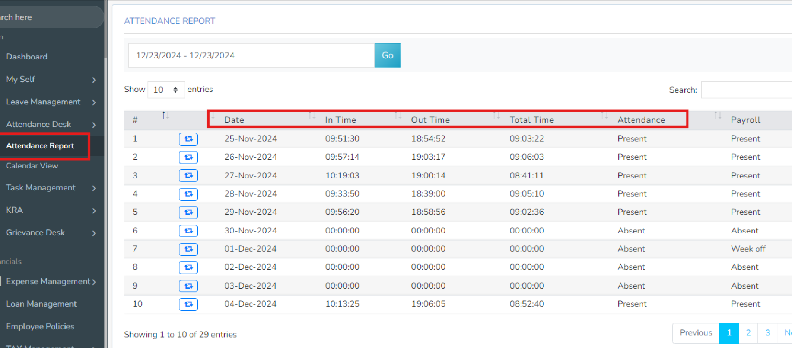Image resolution: width=792 pixels, height=348 pixels.
Task: Click the refresh icon for 03-Dec-2024 row
Action: coord(188,286)
